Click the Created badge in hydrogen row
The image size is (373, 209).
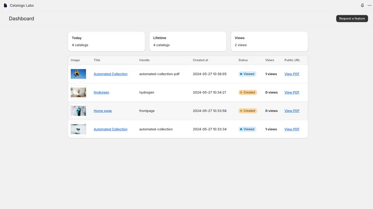pos(248,92)
